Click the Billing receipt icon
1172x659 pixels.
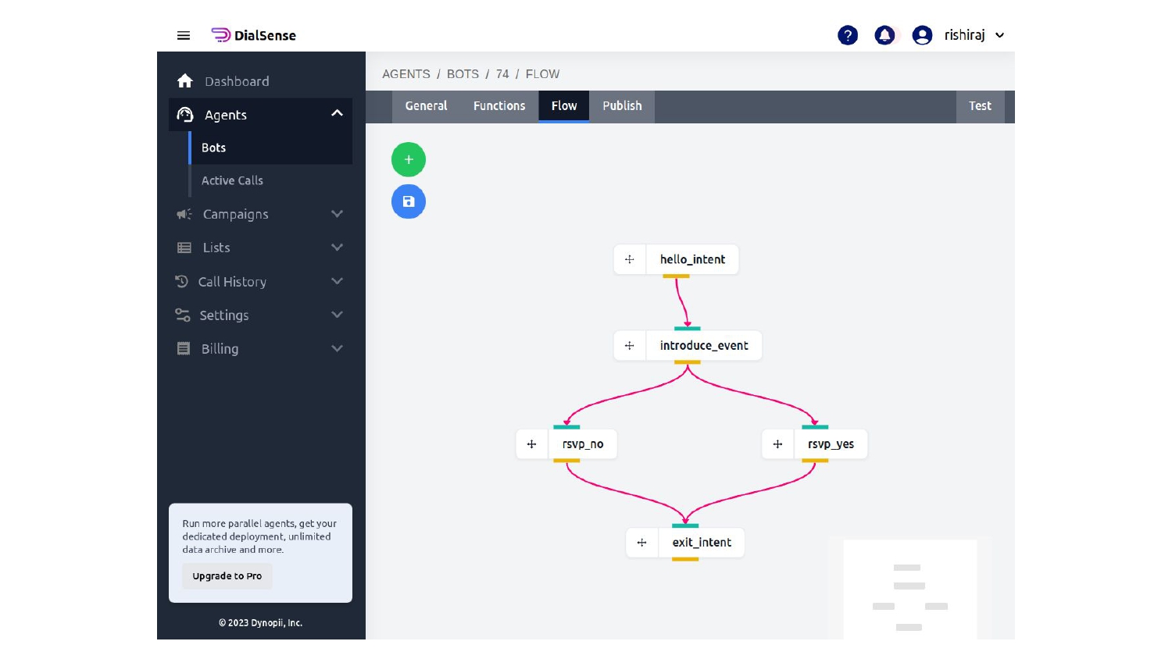click(184, 348)
